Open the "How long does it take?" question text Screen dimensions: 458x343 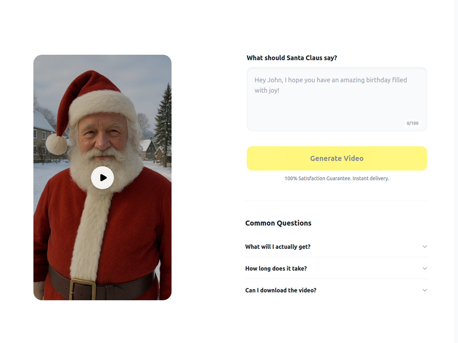276,268
